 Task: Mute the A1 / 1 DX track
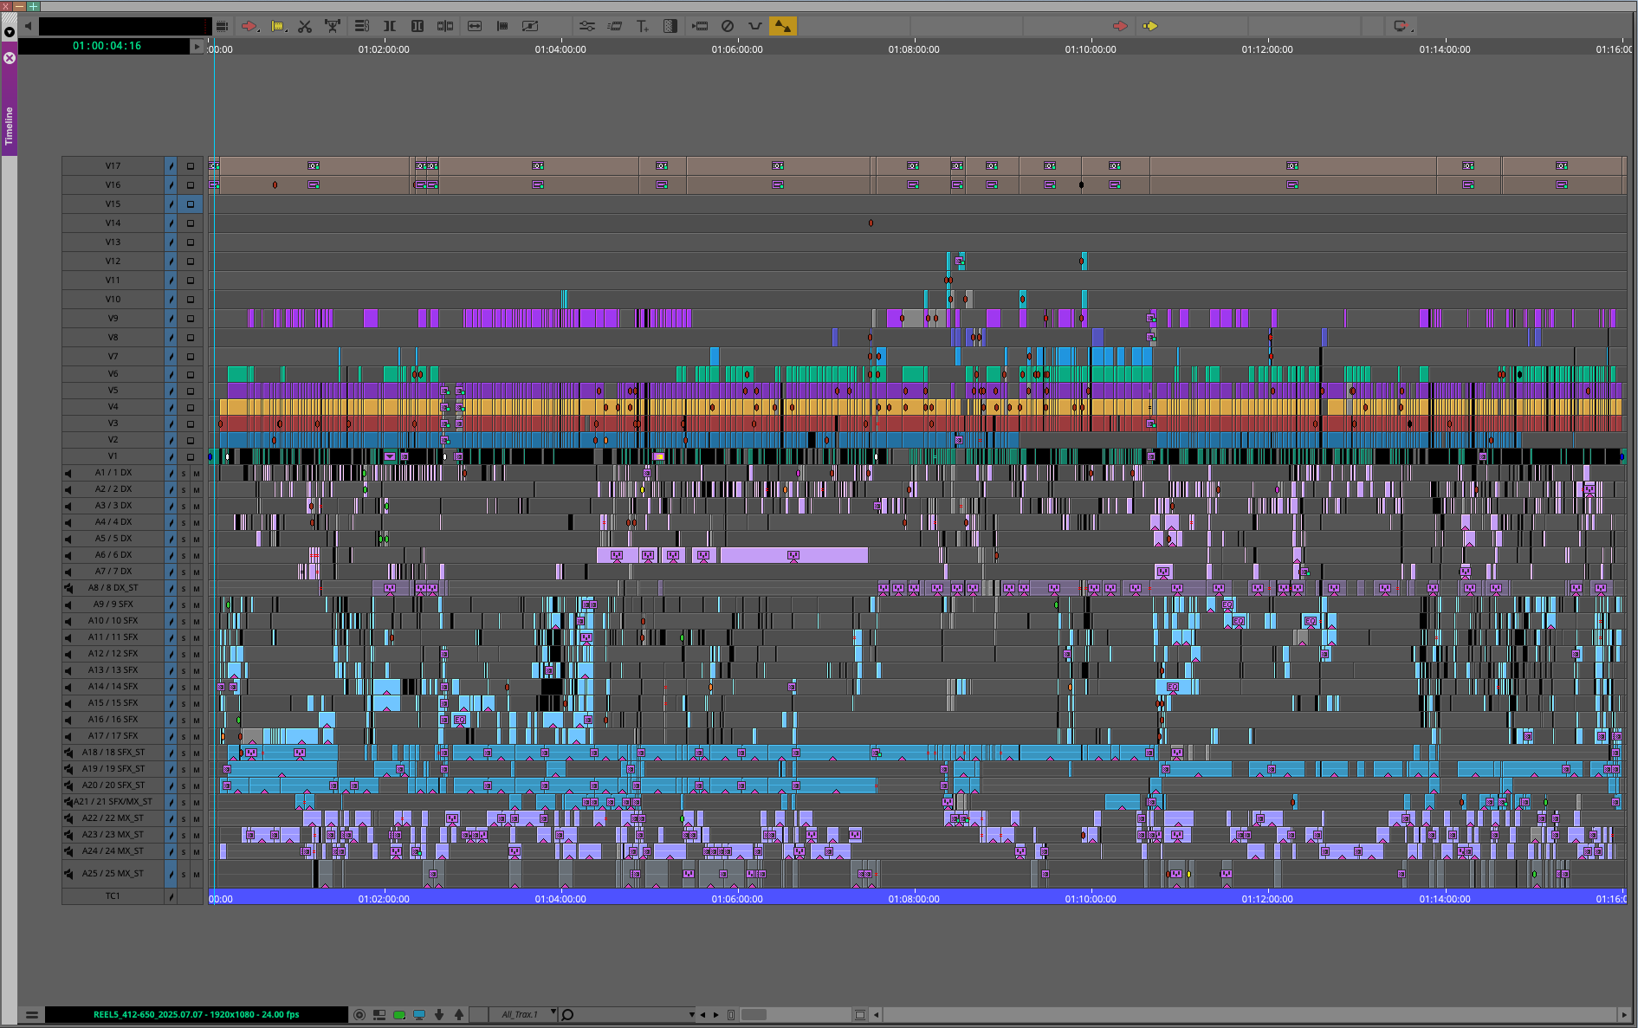pyautogui.click(x=197, y=474)
